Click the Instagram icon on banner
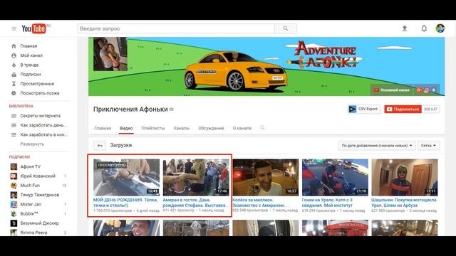Viewport: 456px width, 256px height. pos(426,90)
